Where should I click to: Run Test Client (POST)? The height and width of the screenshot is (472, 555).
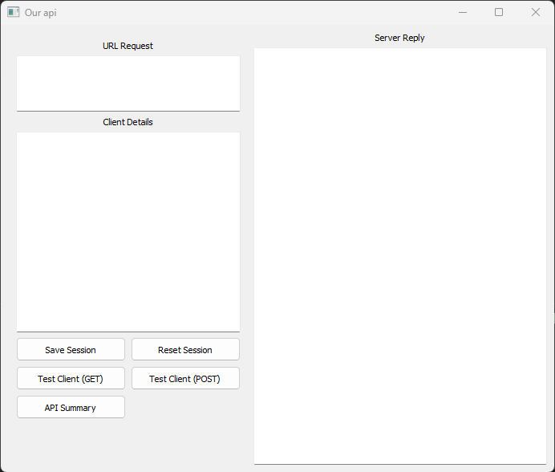point(185,379)
